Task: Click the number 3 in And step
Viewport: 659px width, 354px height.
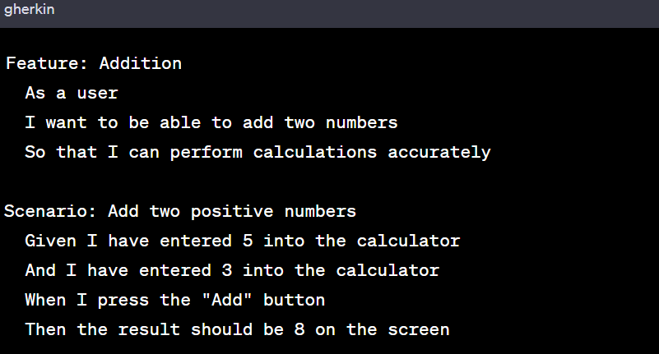Action: (227, 270)
